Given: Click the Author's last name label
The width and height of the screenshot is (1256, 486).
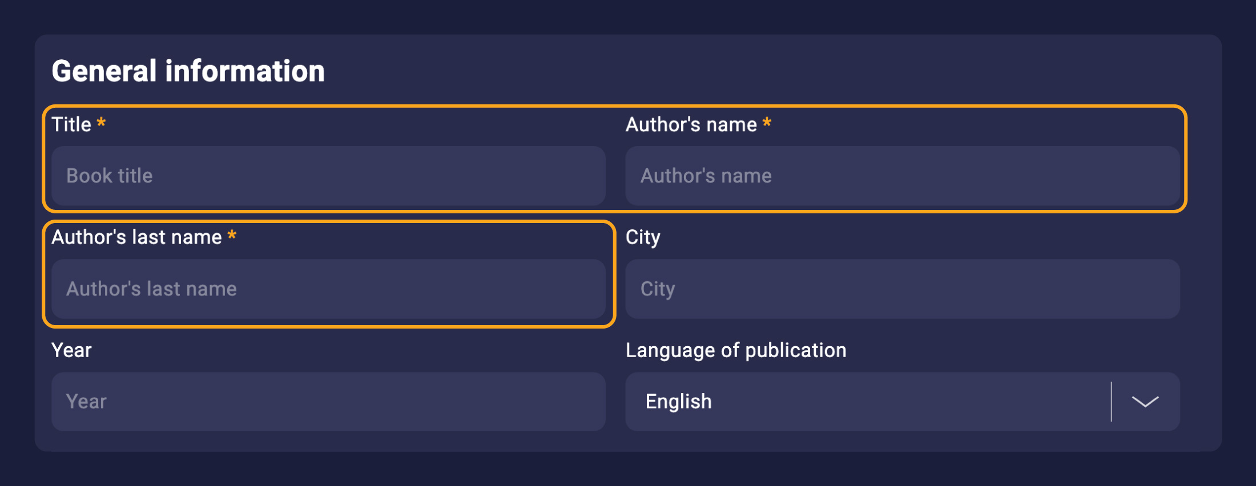Looking at the screenshot, I should click(x=136, y=237).
